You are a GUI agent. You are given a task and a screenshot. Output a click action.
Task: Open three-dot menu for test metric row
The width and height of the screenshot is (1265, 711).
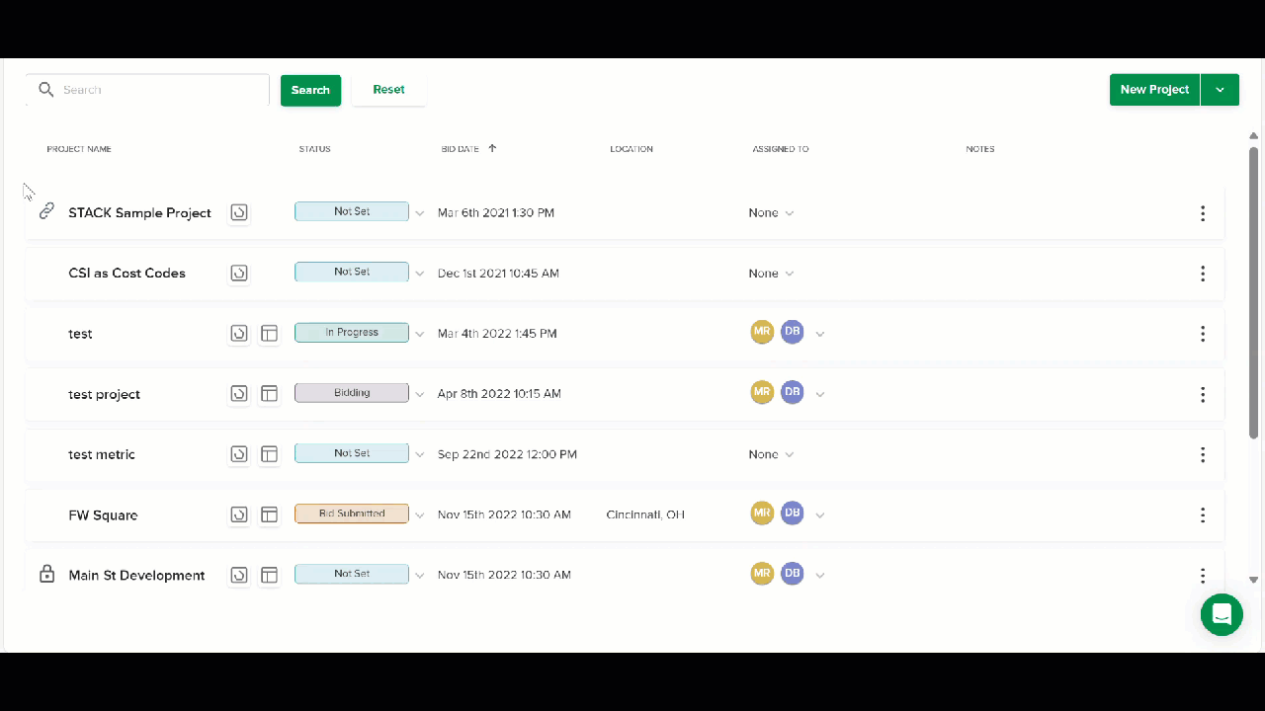[1203, 454]
